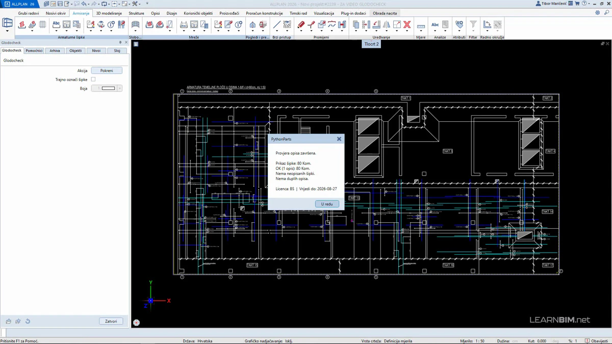Screen dimensions: 612x344
Task: Toggle 'Trajno označi šipke' checkbox
Action: point(93,80)
